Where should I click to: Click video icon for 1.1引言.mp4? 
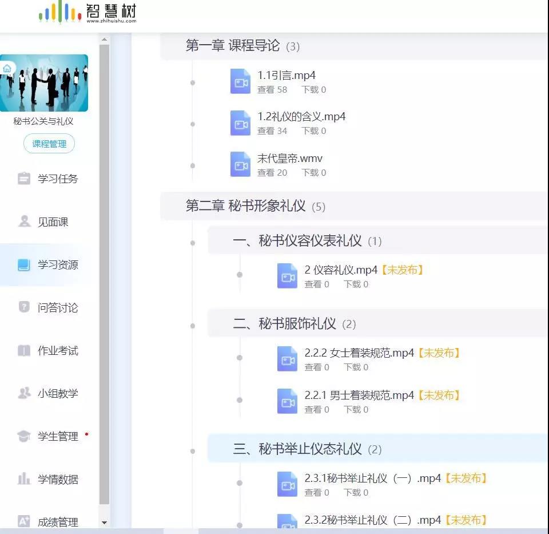tap(240, 82)
